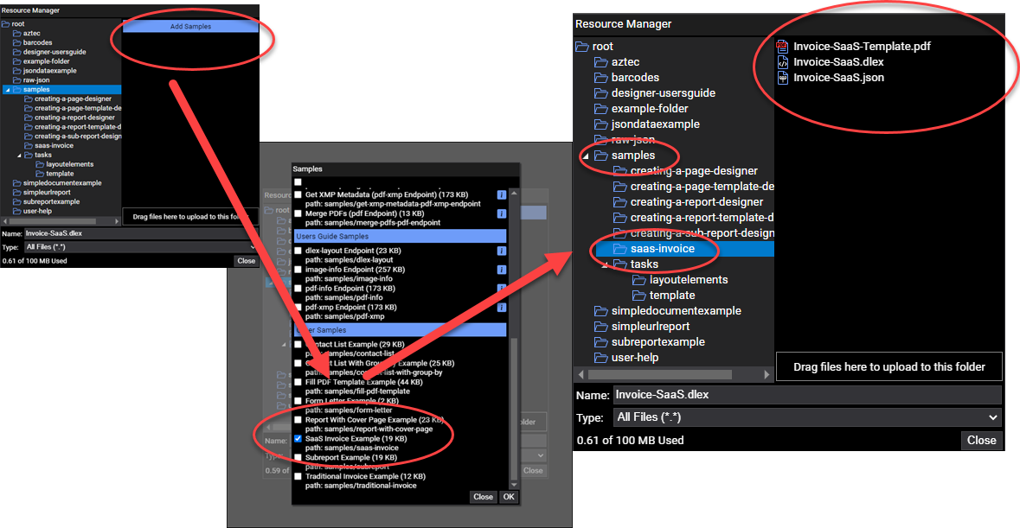Uncheck the SaaS Invoice Example checkbox
The width and height of the screenshot is (1020, 528).
pyautogui.click(x=298, y=439)
